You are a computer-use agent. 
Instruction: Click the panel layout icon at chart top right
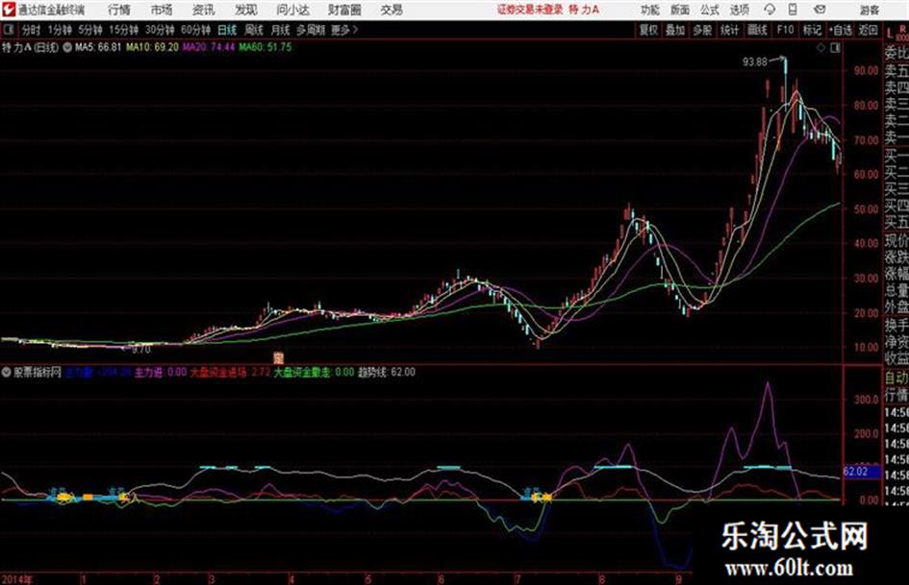pos(835,48)
